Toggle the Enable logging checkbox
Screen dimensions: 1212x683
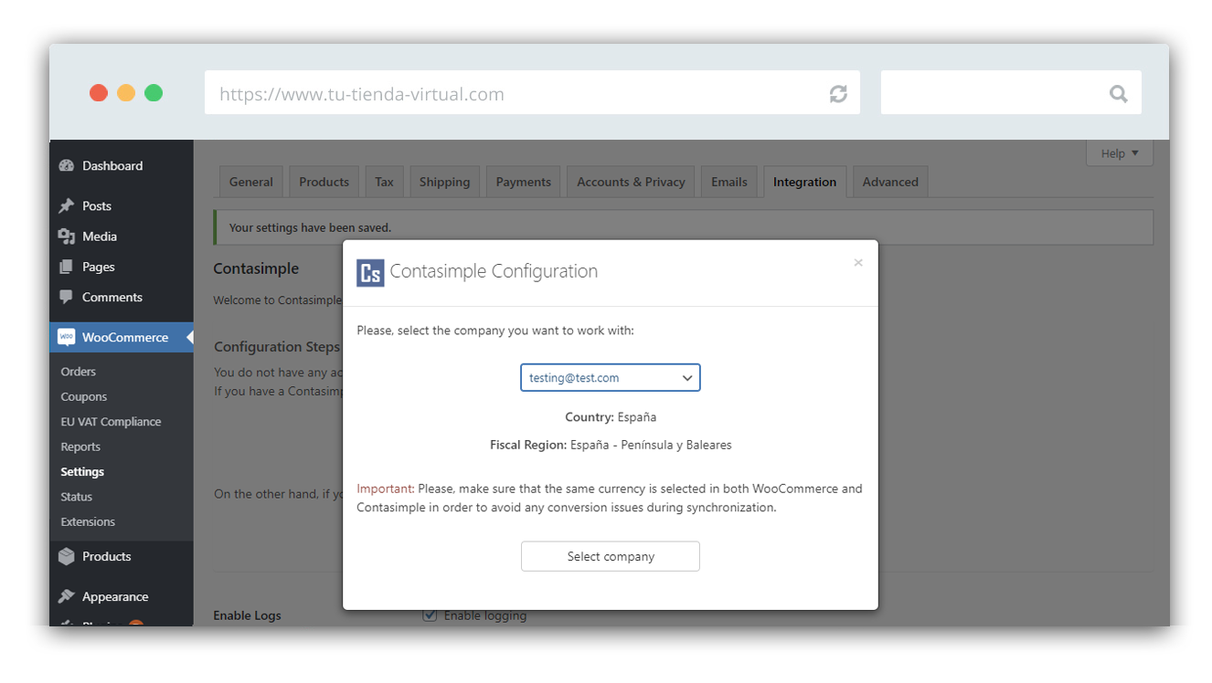tap(430, 615)
